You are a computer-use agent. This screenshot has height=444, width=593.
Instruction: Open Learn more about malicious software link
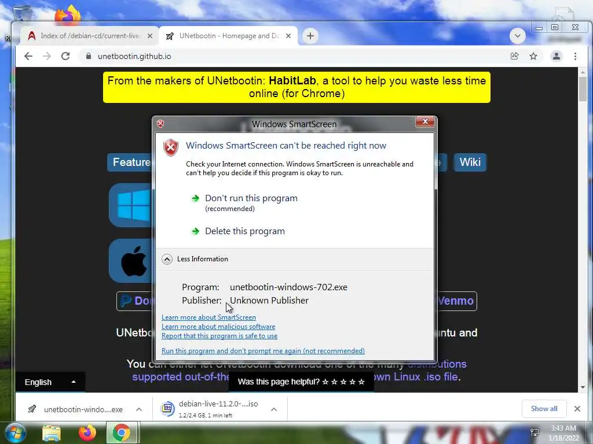(218, 327)
